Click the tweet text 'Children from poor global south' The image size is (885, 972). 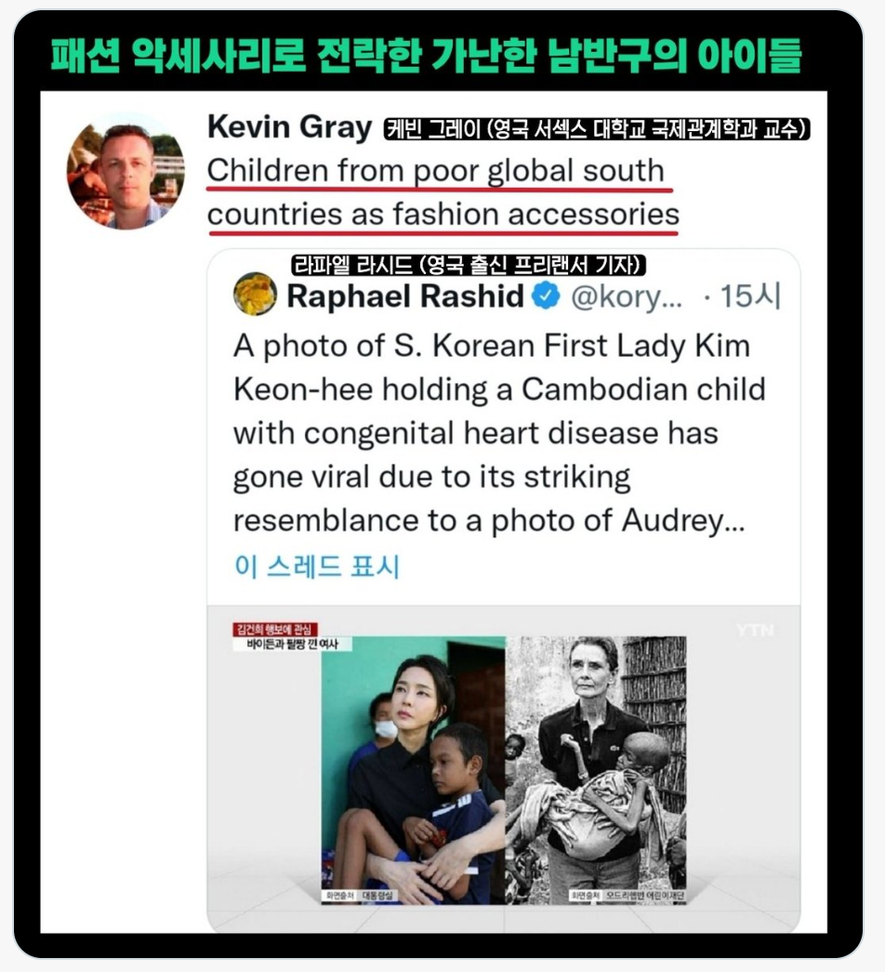coord(435,170)
